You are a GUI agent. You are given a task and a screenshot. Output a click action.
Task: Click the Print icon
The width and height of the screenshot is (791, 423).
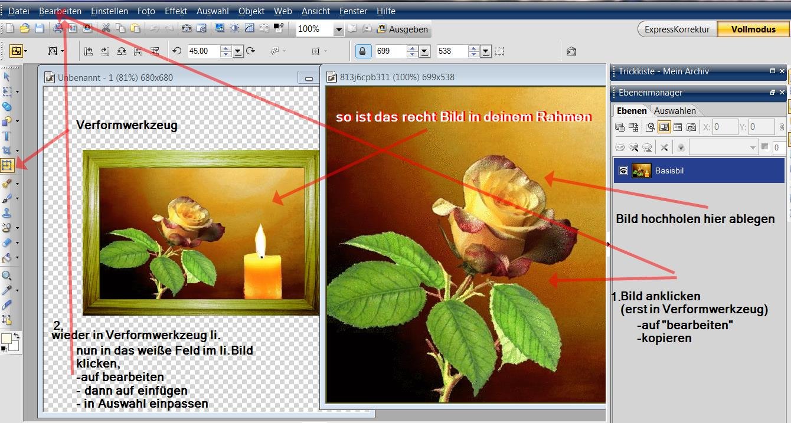tap(58, 28)
